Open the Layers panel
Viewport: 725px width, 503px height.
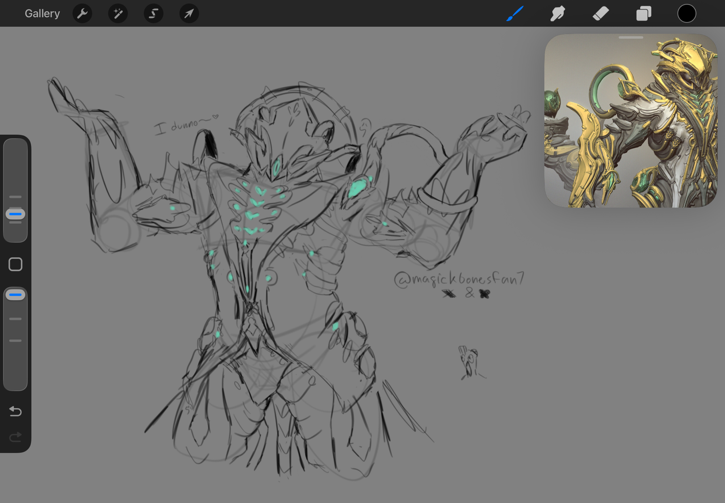(x=644, y=14)
